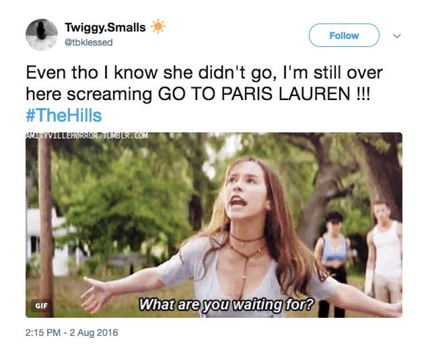Click the amityvillehorror.tumblr.com watermark text

(x=87, y=136)
